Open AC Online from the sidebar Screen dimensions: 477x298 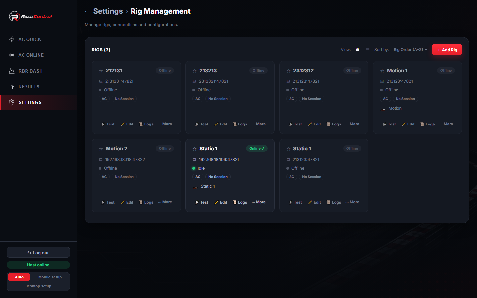[38, 55]
